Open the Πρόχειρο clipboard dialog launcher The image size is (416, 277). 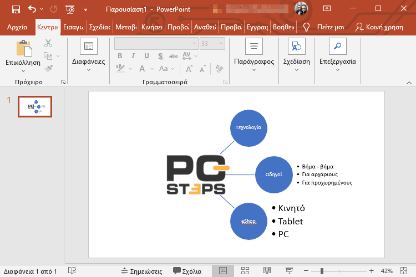tap(63, 82)
